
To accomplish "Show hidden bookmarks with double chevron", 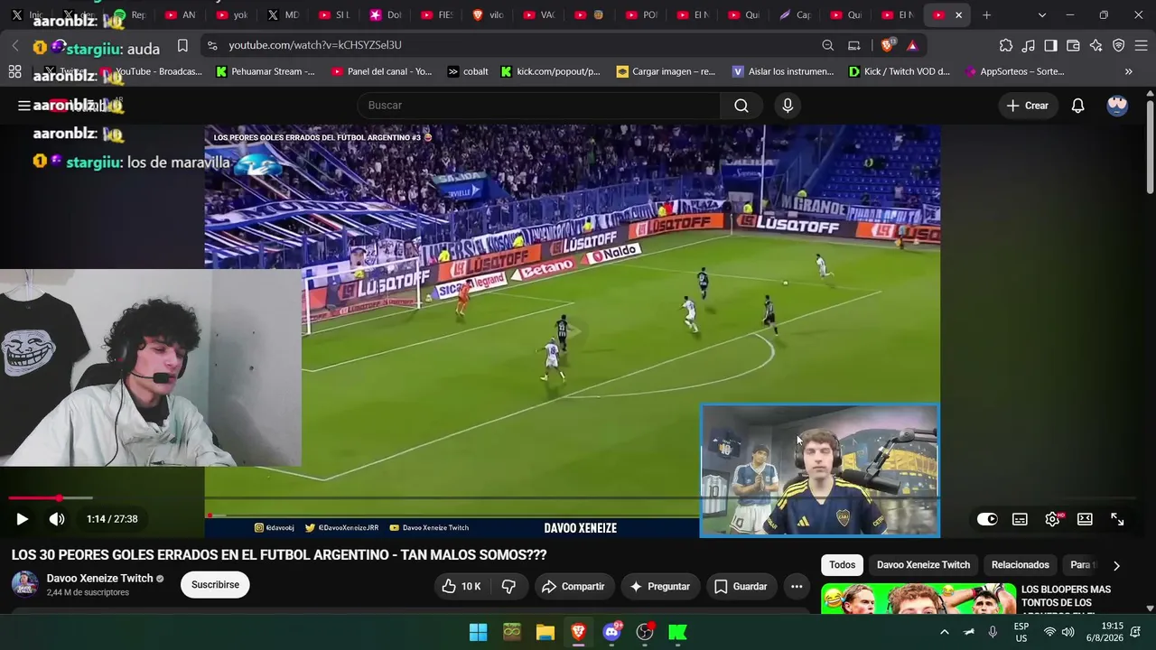I will 1128,71.
